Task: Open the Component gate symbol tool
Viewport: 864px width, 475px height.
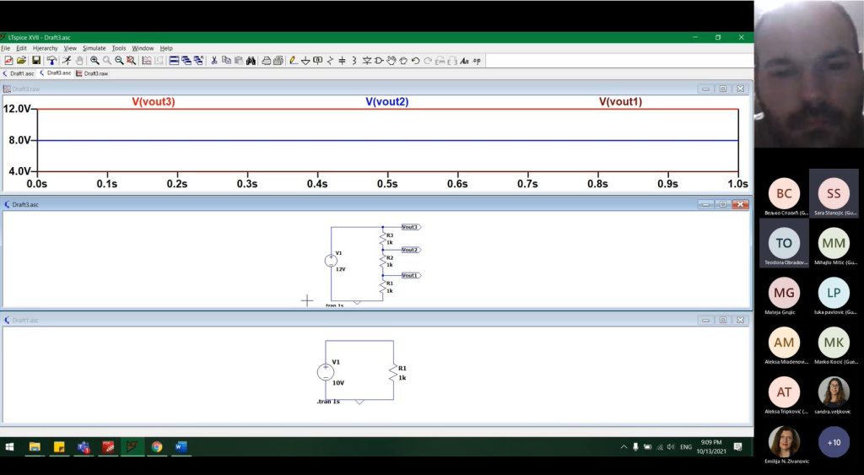Action: (379, 61)
